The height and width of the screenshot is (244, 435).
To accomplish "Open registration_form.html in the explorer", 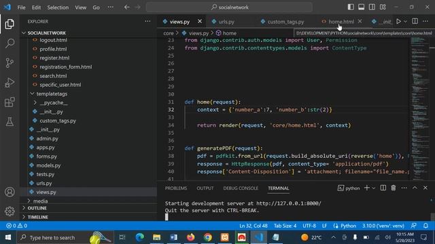I will point(65,67).
